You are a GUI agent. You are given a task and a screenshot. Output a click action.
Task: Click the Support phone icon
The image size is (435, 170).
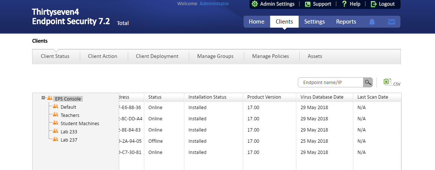[308, 4]
